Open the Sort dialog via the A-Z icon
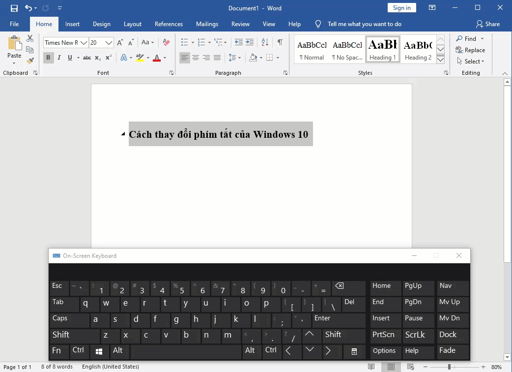 (265, 42)
